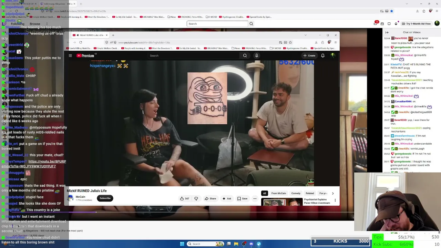Click the YouTube Create button
Screen dimensions: 441x248
tap(309, 55)
